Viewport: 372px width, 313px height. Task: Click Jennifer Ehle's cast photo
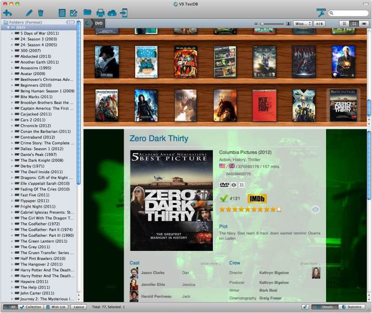(134, 284)
